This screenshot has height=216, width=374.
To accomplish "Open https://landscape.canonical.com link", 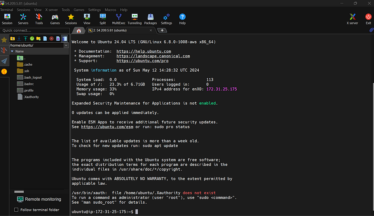I will [153, 56].
